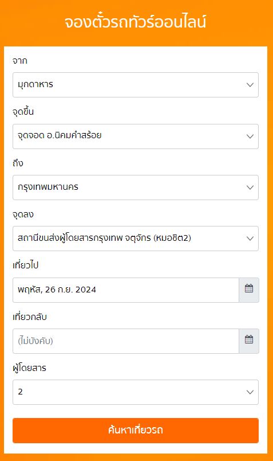Click the ถึง field label
The width and height of the screenshot is (273, 461).
(18, 163)
